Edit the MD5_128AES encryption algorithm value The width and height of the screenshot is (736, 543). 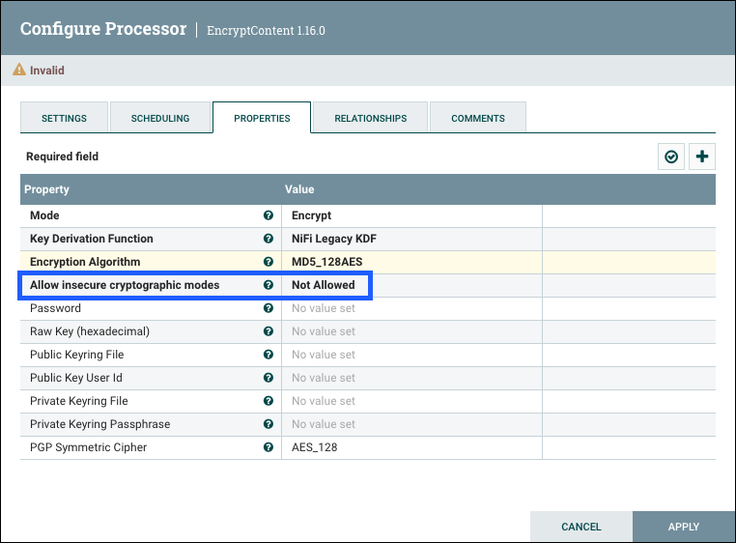(410, 262)
